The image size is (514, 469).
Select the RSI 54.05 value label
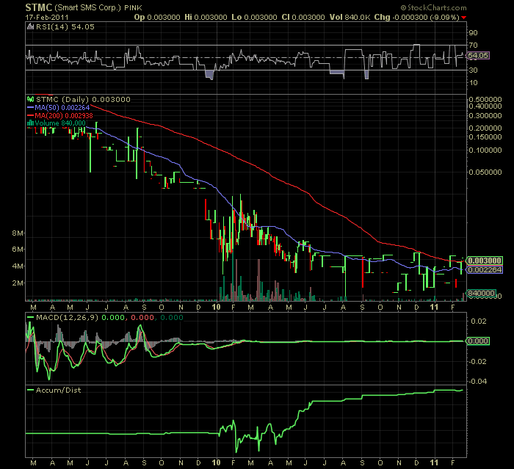click(478, 55)
